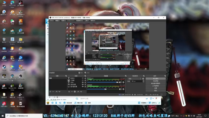Image resolution: width=209 pixels, height=118 pixels.
Task: Pop out the Sources dock panel
Action: click(x=85, y=76)
